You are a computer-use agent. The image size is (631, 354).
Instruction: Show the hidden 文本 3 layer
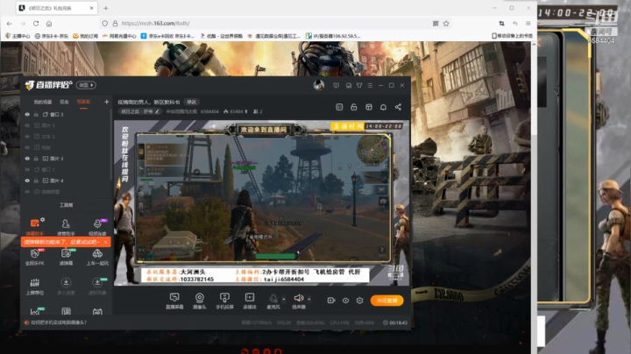[x=27, y=137]
